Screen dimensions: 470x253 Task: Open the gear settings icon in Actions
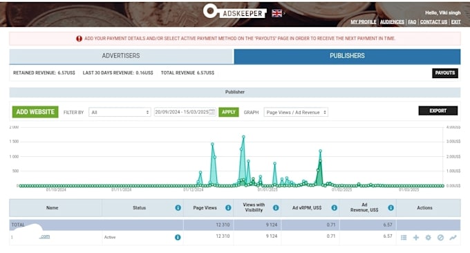pyautogui.click(x=428, y=237)
